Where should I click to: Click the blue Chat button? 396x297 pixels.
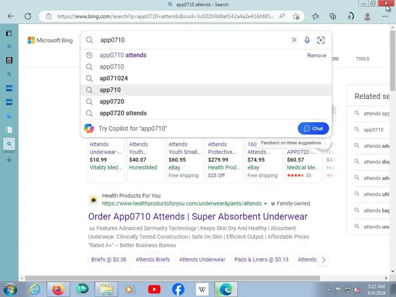click(x=313, y=128)
